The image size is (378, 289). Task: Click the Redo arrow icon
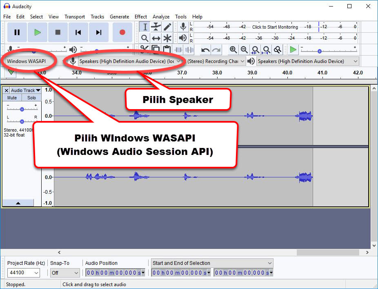click(216, 50)
